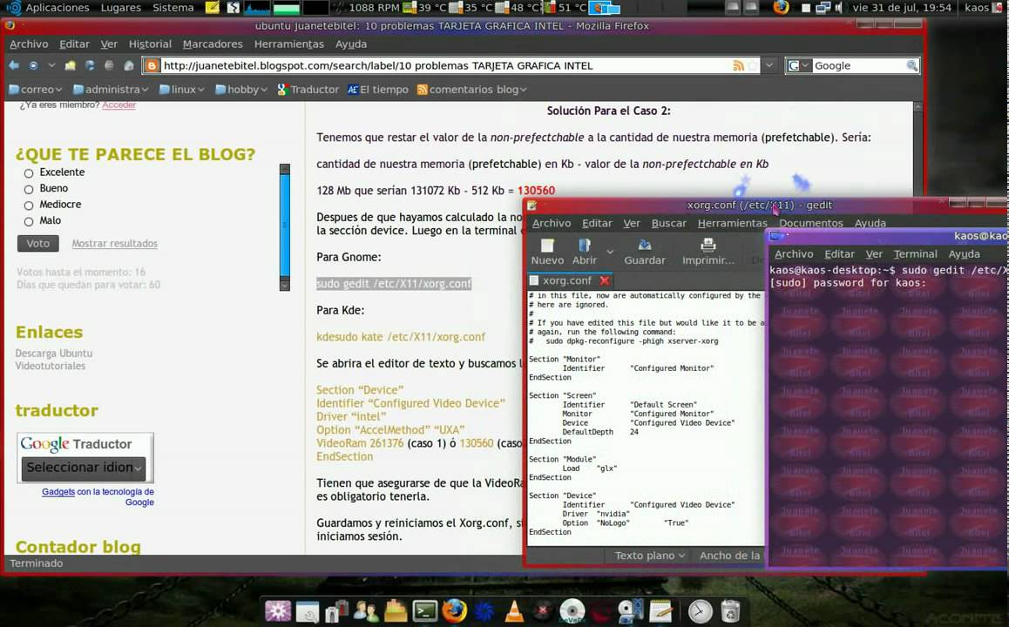Click the Firefox home icon

pyautogui.click(x=129, y=65)
